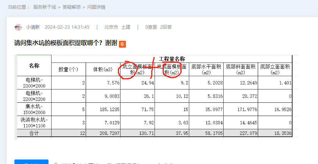Viewport: 318px width, 164px height.
Task: Click cell value 14.4645
Action: pyautogui.click(x=241, y=122)
